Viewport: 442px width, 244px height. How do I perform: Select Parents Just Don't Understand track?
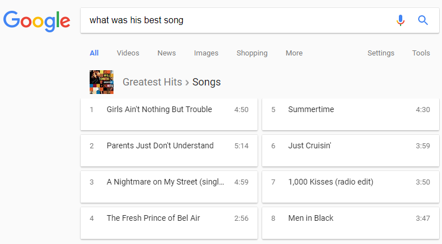pyautogui.click(x=169, y=151)
